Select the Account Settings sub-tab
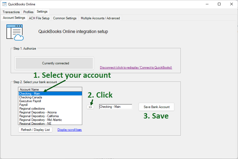 pos(14,18)
